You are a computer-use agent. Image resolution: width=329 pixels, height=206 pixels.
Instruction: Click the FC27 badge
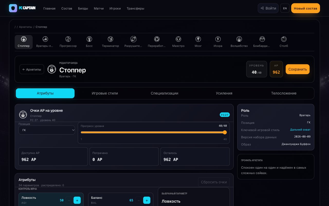(225, 115)
